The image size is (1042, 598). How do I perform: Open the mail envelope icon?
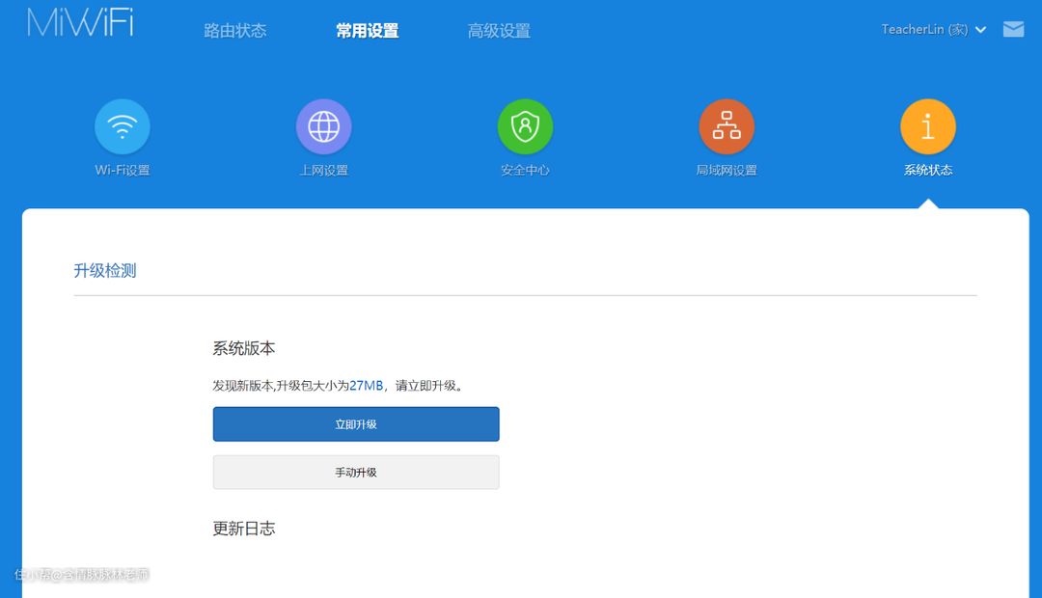click(1013, 29)
